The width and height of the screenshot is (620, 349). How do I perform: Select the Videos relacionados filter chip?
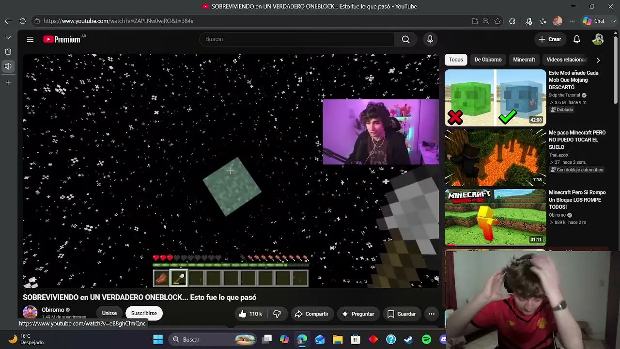pos(566,60)
